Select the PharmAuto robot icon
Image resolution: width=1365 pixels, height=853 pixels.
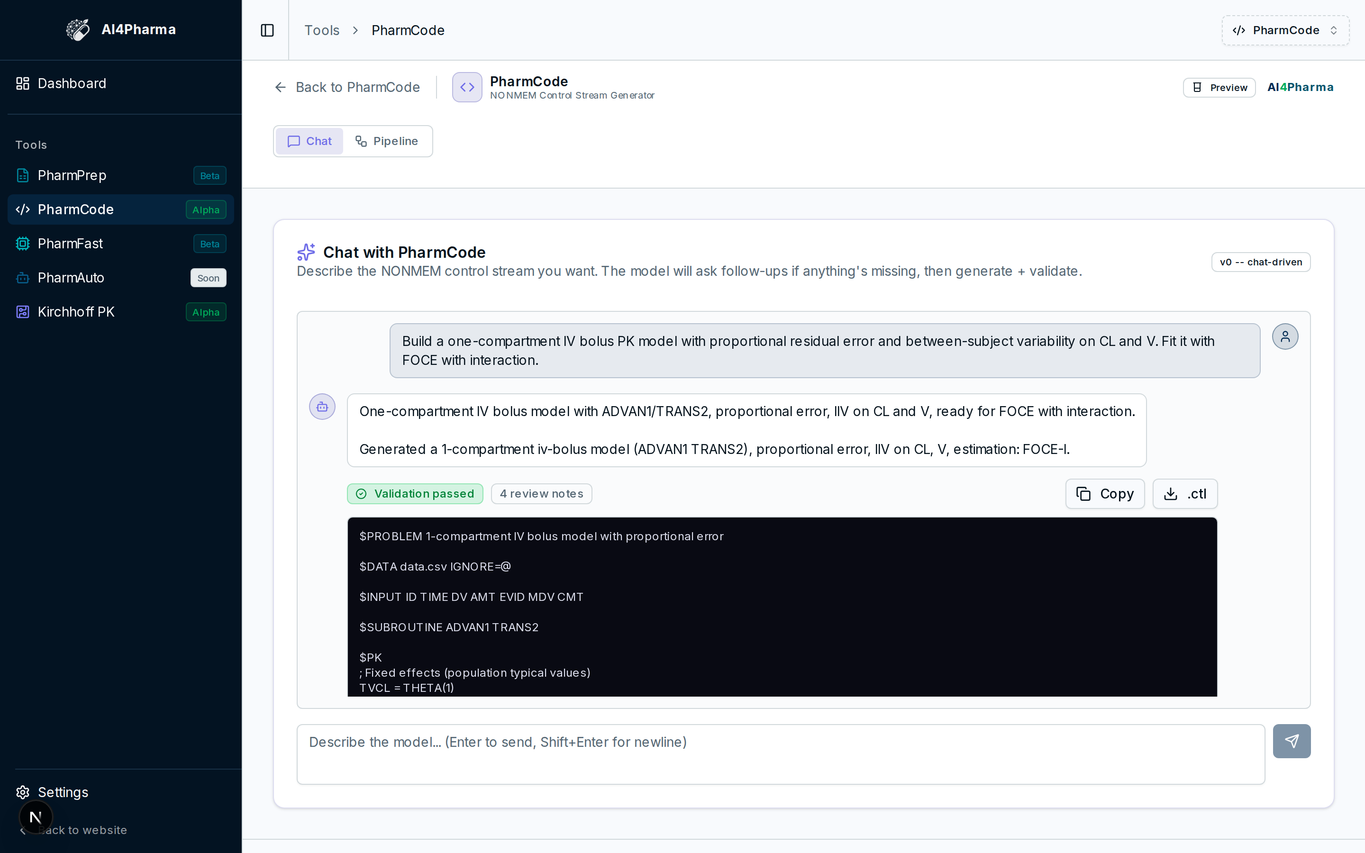tap(23, 278)
